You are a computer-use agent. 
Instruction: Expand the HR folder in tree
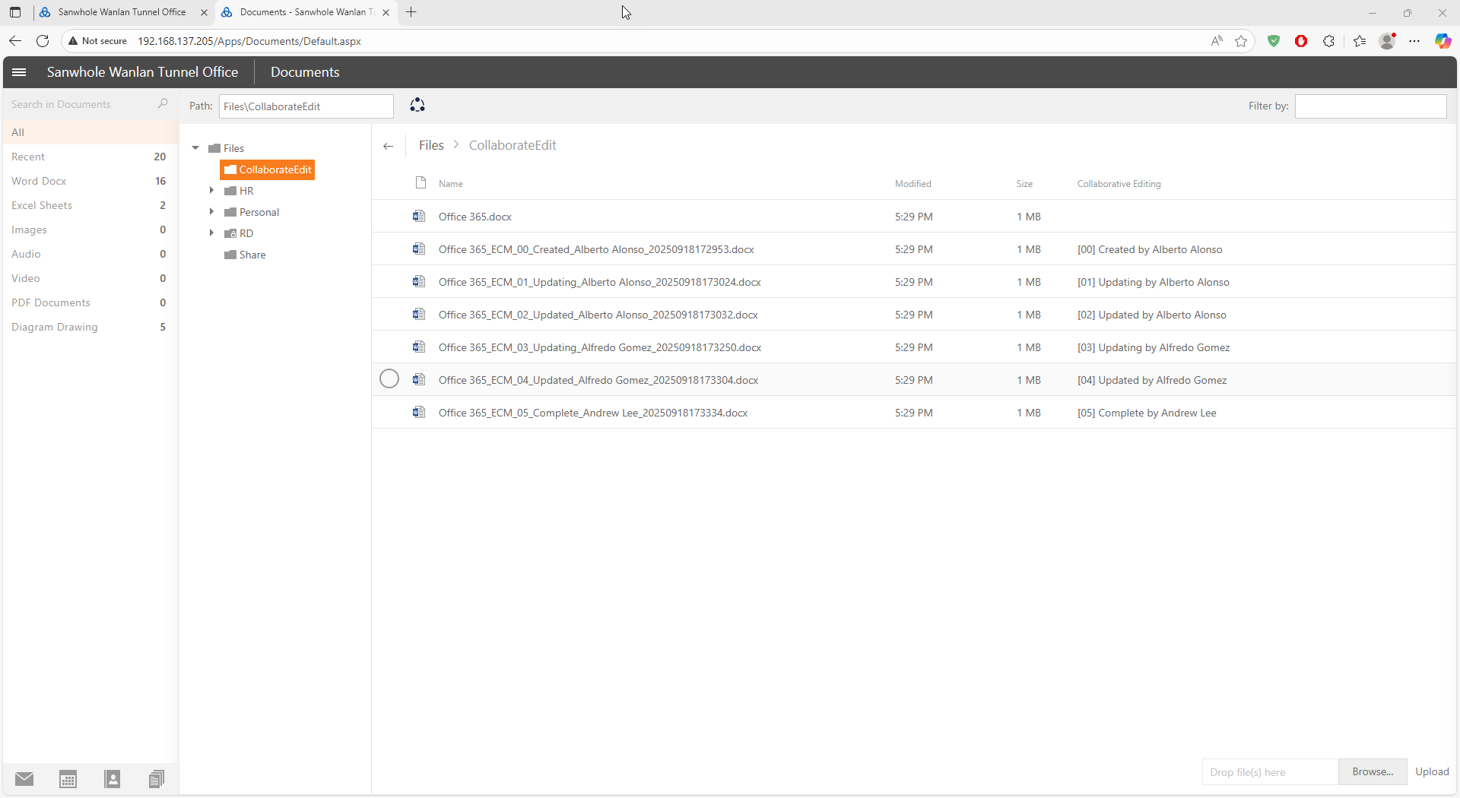[211, 191]
